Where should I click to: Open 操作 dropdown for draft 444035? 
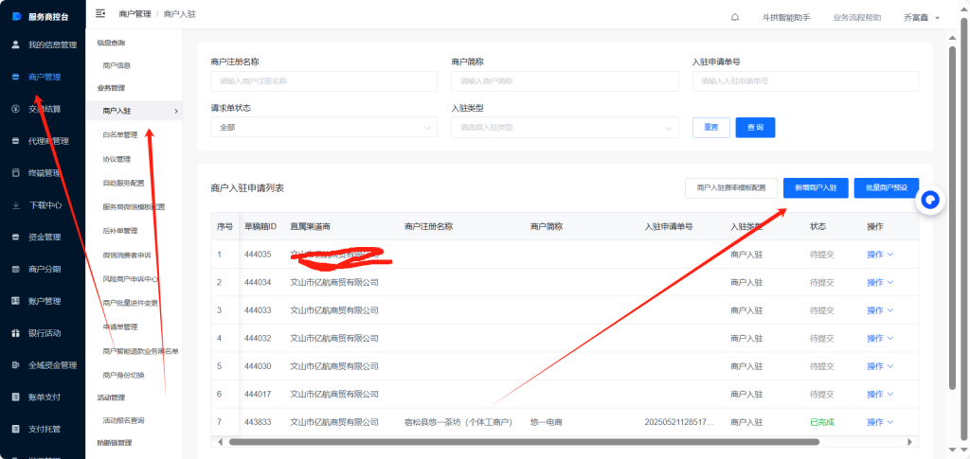pos(880,255)
